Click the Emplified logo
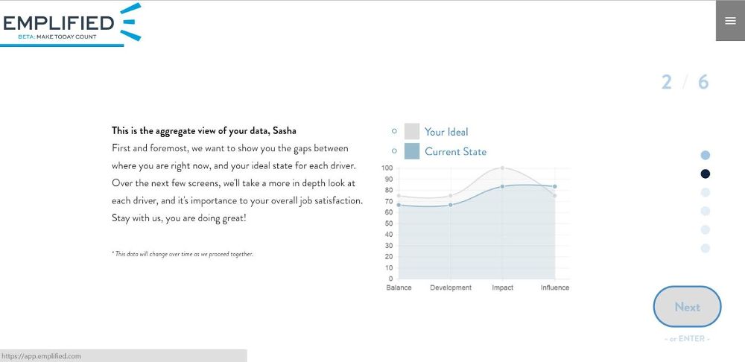This screenshot has height=362, width=745. pos(71,23)
